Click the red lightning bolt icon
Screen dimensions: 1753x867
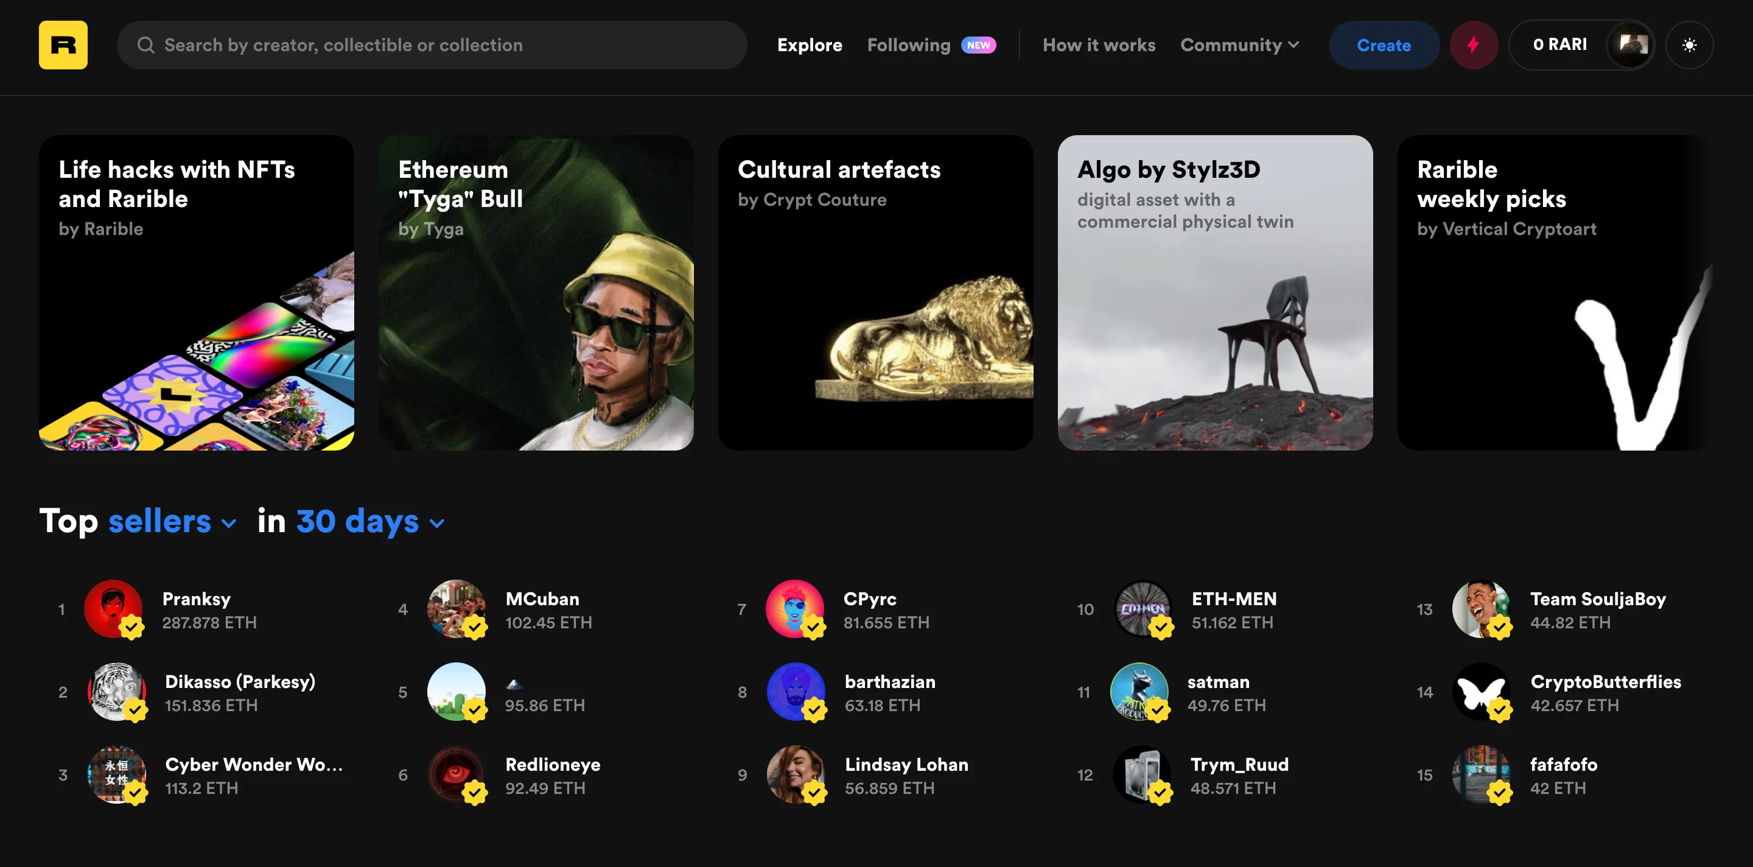point(1473,45)
